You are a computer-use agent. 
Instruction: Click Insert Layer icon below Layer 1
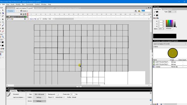[x=8, y=19]
